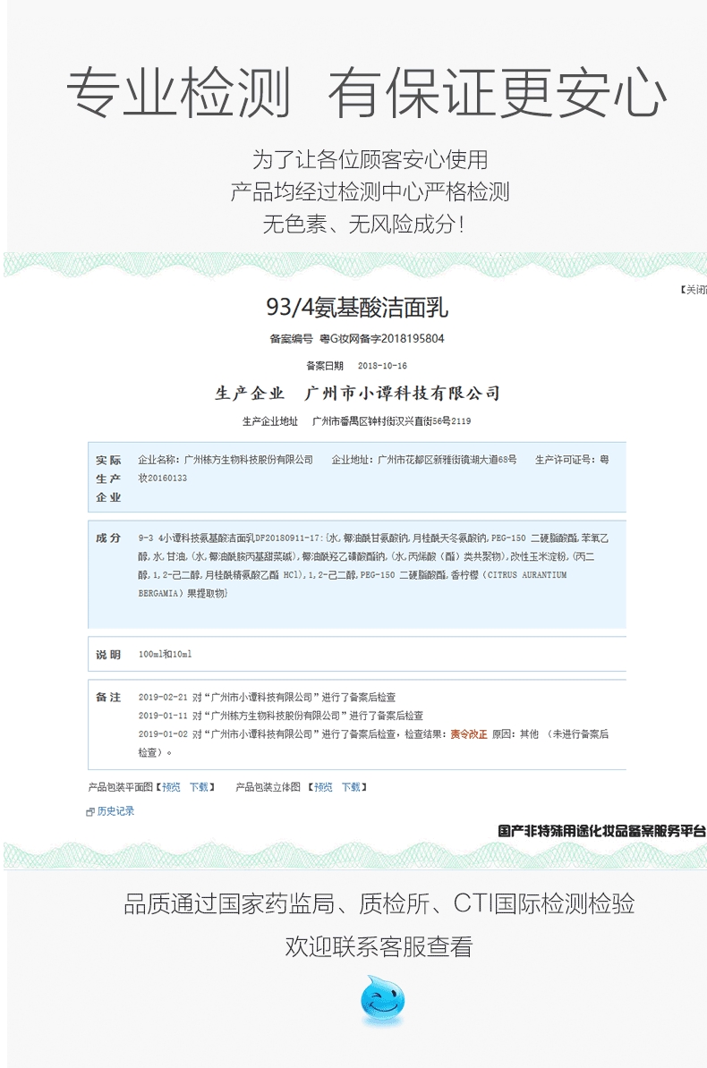Click the 备注 section label

(108, 698)
